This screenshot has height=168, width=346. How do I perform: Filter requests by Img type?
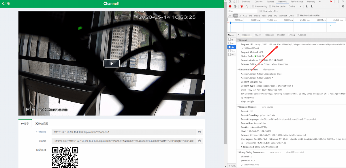click(x=251, y=16)
